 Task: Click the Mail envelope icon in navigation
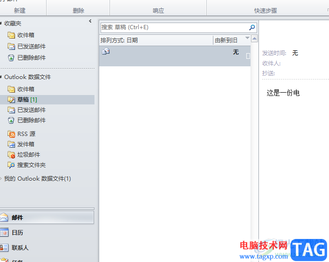[4, 217]
